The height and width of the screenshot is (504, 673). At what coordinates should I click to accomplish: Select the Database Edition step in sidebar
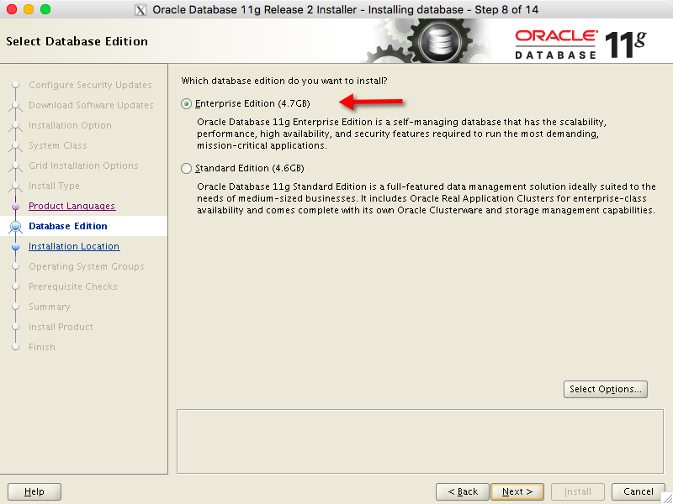68,226
